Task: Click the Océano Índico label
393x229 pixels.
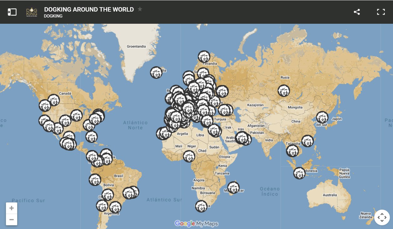Action: click(270, 191)
